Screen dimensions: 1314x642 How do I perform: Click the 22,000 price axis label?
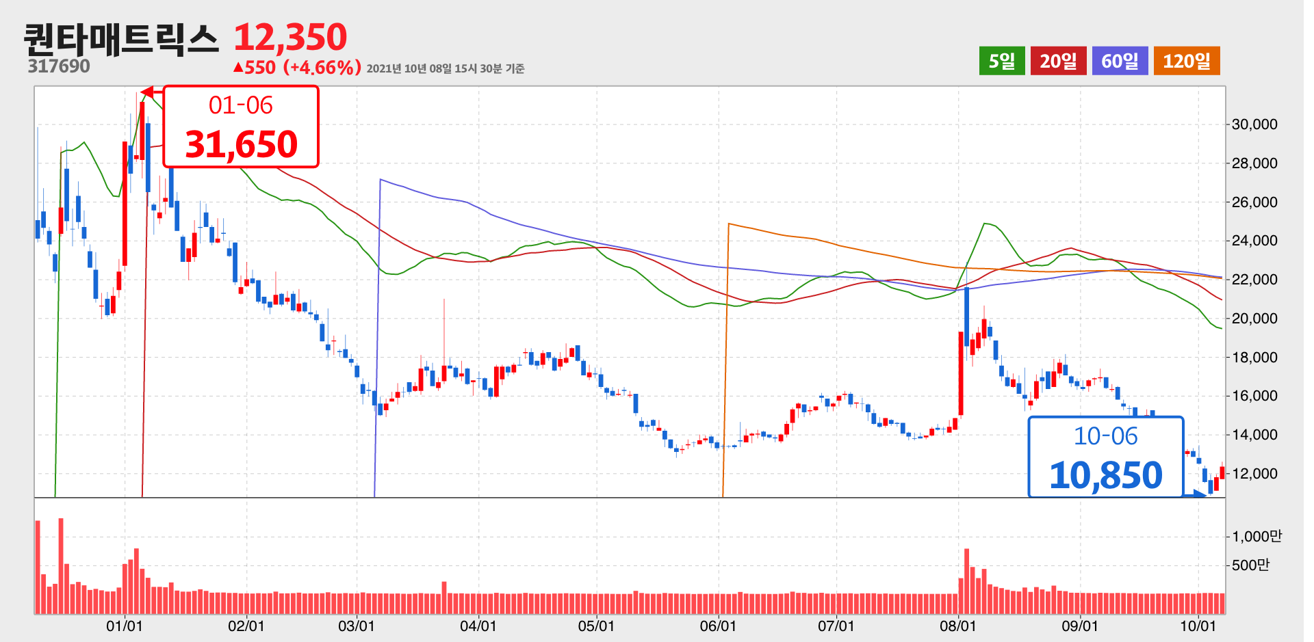(1254, 280)
